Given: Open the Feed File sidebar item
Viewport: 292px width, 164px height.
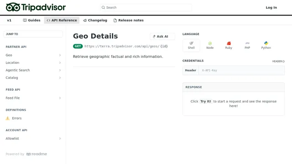Looking at the screenshot, I should click(33, 98).
